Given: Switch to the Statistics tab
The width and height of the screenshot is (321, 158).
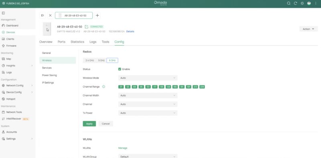Looking at the screenshot, I should pos(77,42).
